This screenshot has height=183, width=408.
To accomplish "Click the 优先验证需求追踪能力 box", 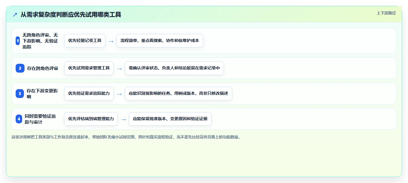I will [x=89, y=94].
